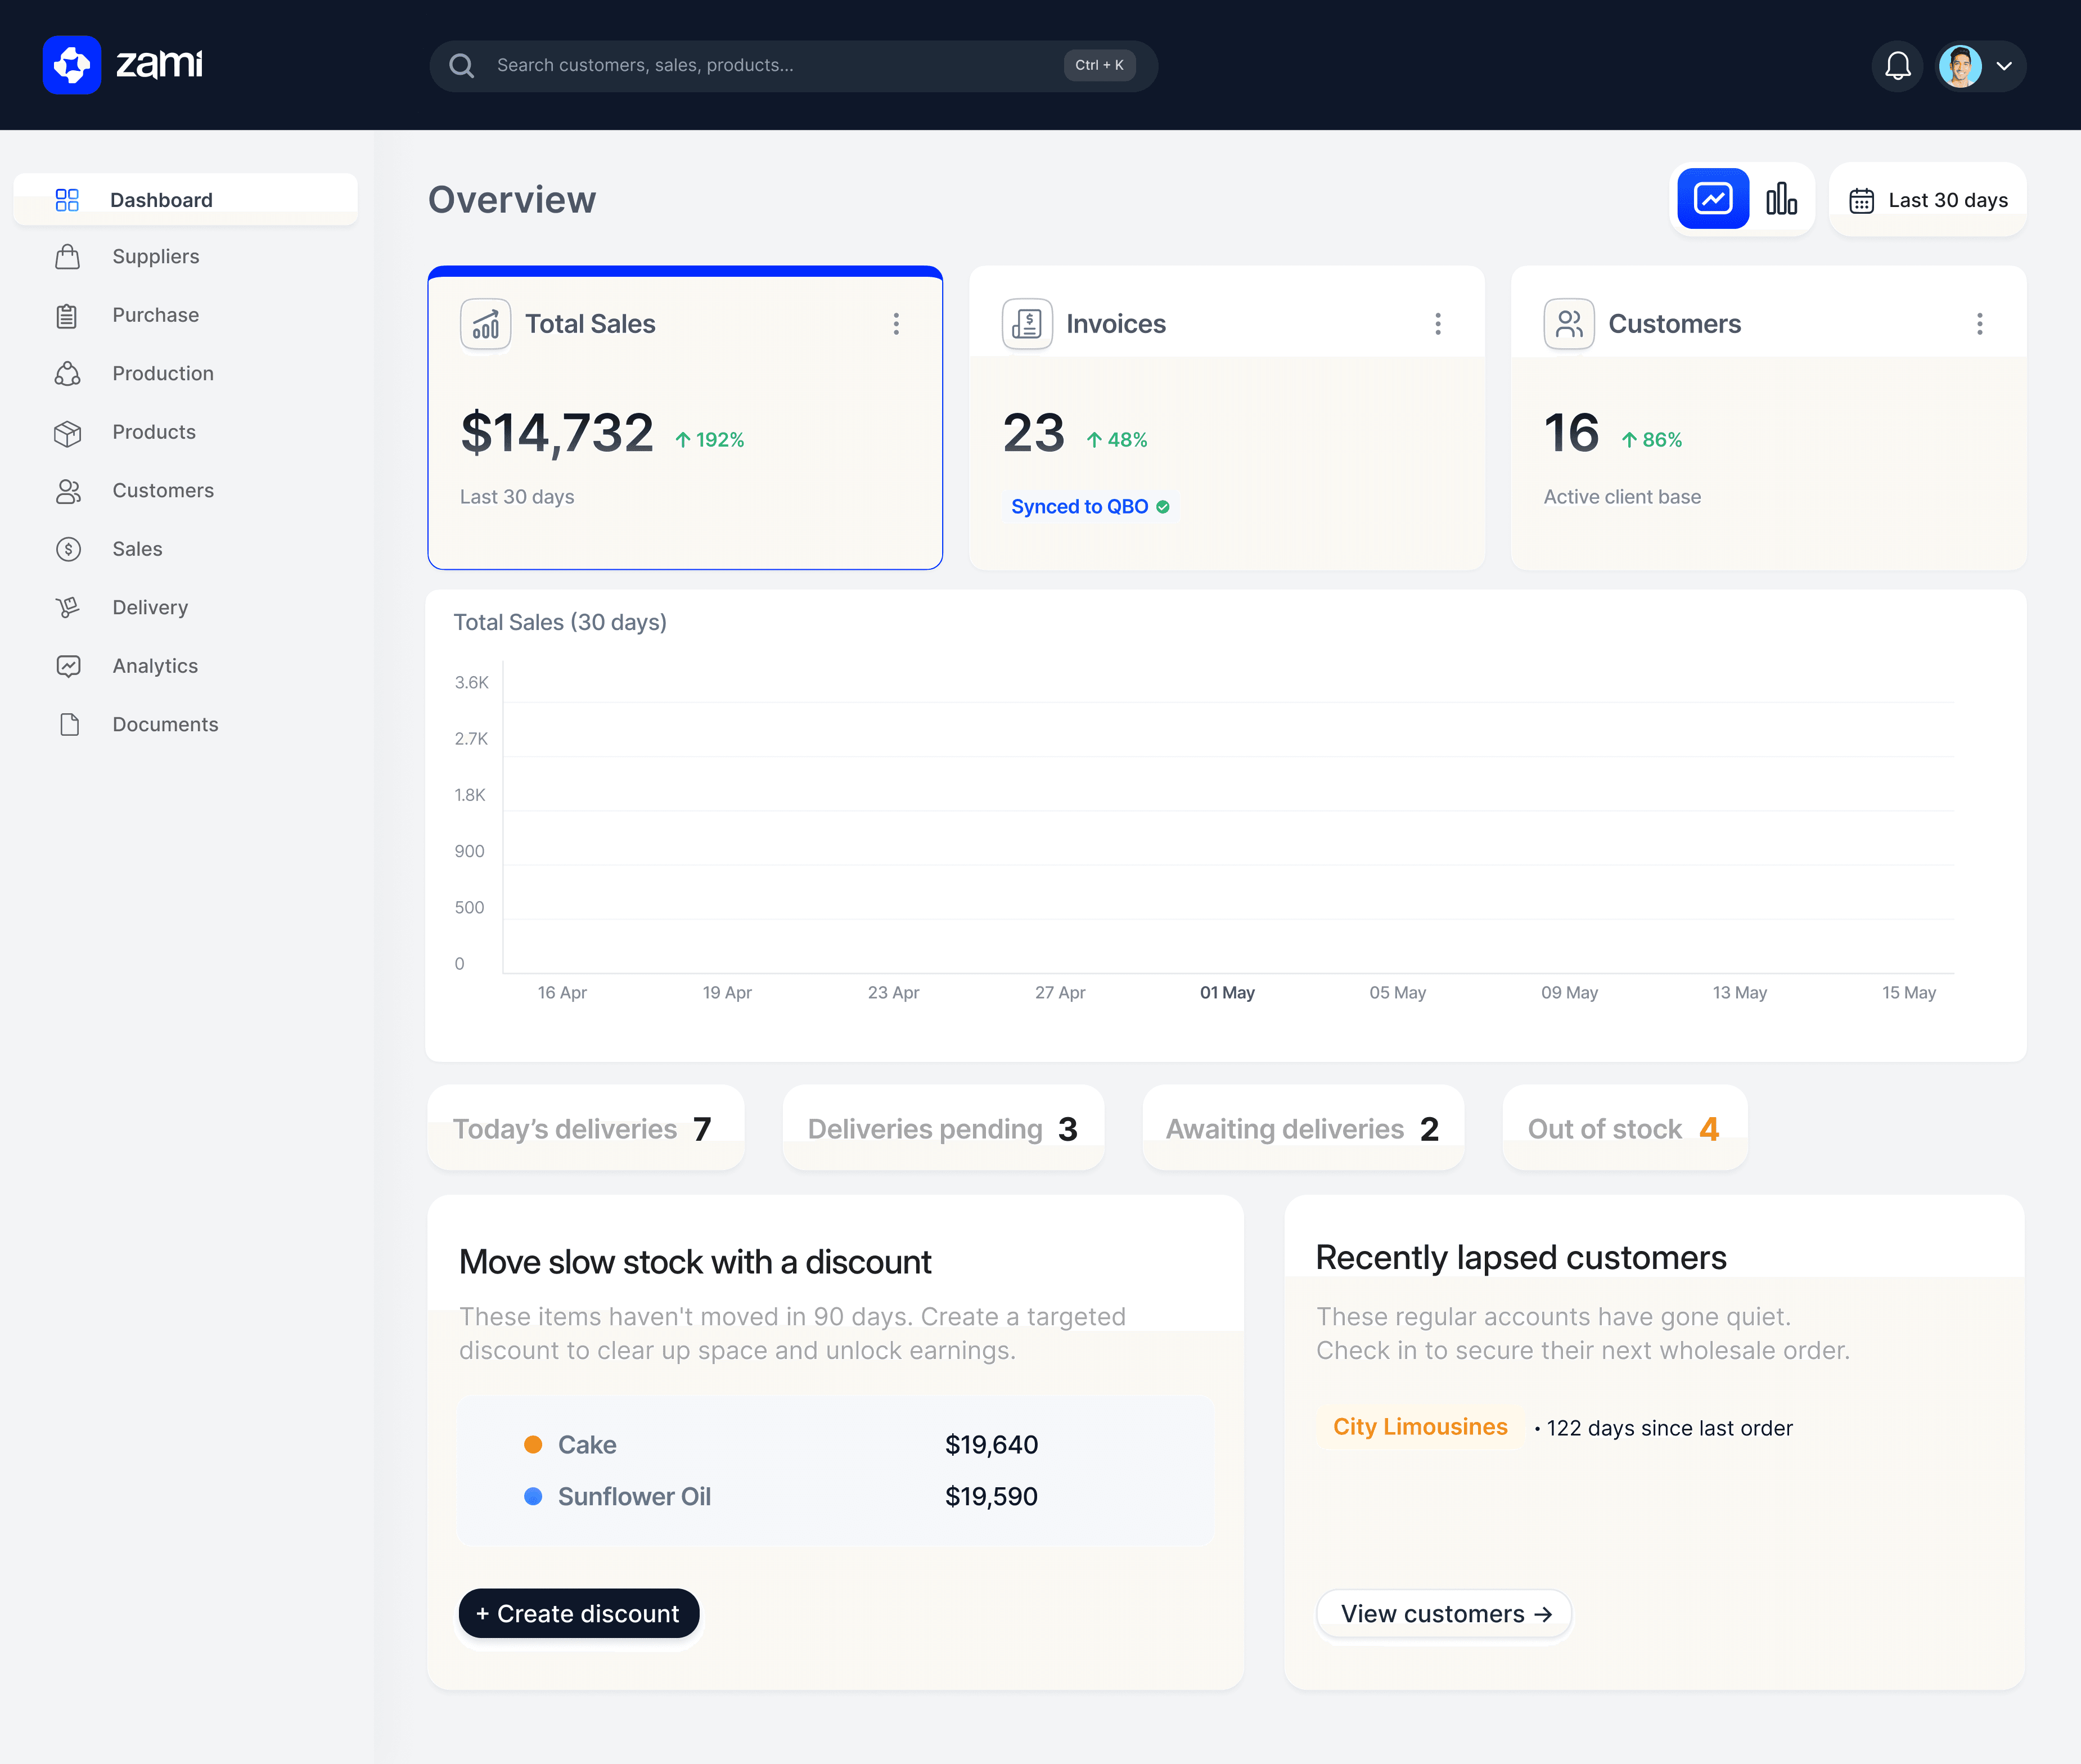This screenshot has height=1764, width=2081.
Task: Click the Sales dollar icon
Action: coord(68,549)
